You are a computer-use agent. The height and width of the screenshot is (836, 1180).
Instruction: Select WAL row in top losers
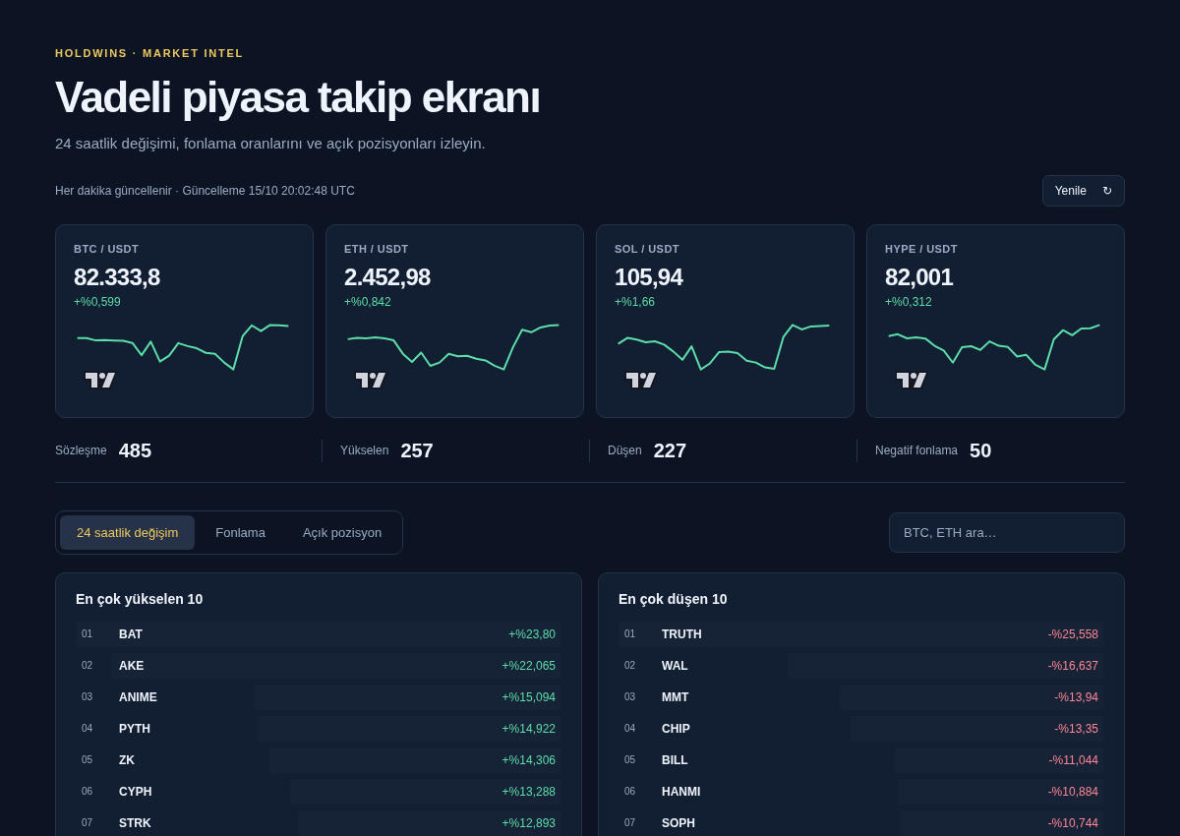pos(861,666)
